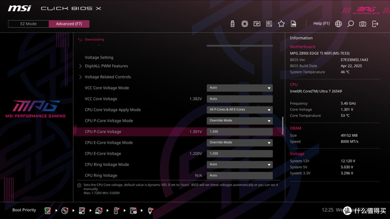Select CPU P-Core Voltage row label

pos(103,131)
